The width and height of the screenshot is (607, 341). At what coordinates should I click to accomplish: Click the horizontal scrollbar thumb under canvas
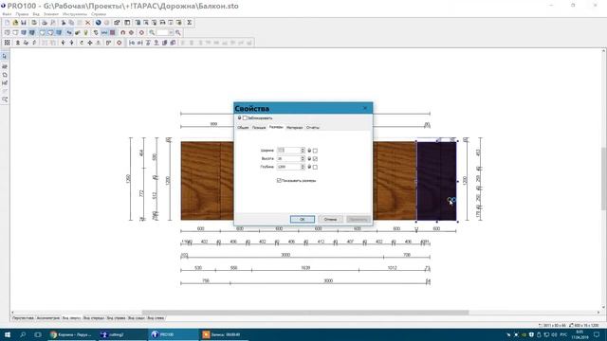click(x=305, y=313)
